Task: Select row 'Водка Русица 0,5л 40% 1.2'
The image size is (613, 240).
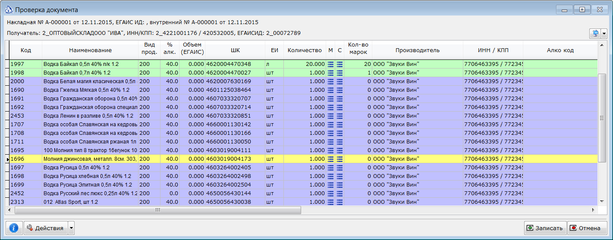Action: click(303, 167)
